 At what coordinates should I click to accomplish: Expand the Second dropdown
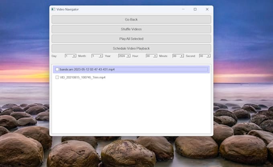coord(205,56)
